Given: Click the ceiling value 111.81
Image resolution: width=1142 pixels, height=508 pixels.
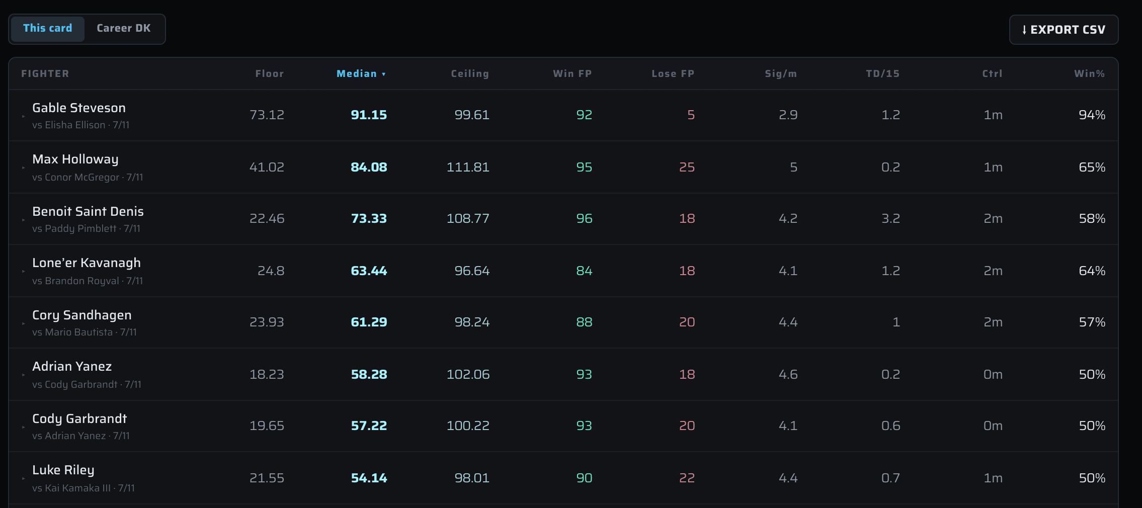Looking at the screenshot, I should click(x=468, y=167).
